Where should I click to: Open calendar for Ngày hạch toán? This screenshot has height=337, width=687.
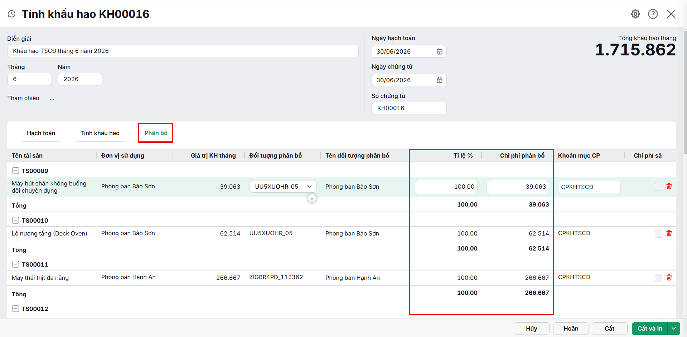point(439,51)
